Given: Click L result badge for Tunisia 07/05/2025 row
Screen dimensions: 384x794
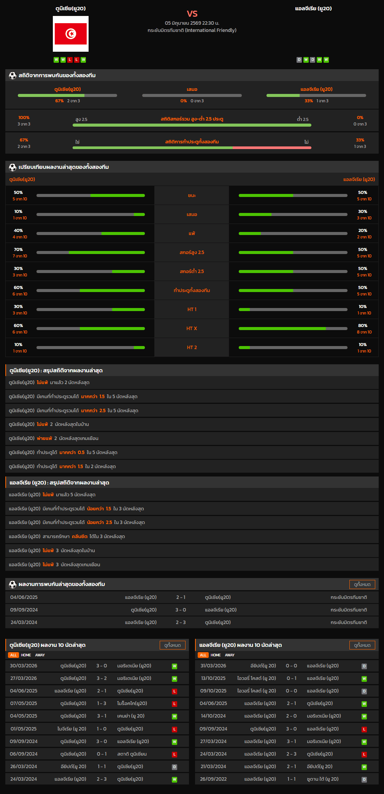Looking at the screenshot, I should 175,703.
